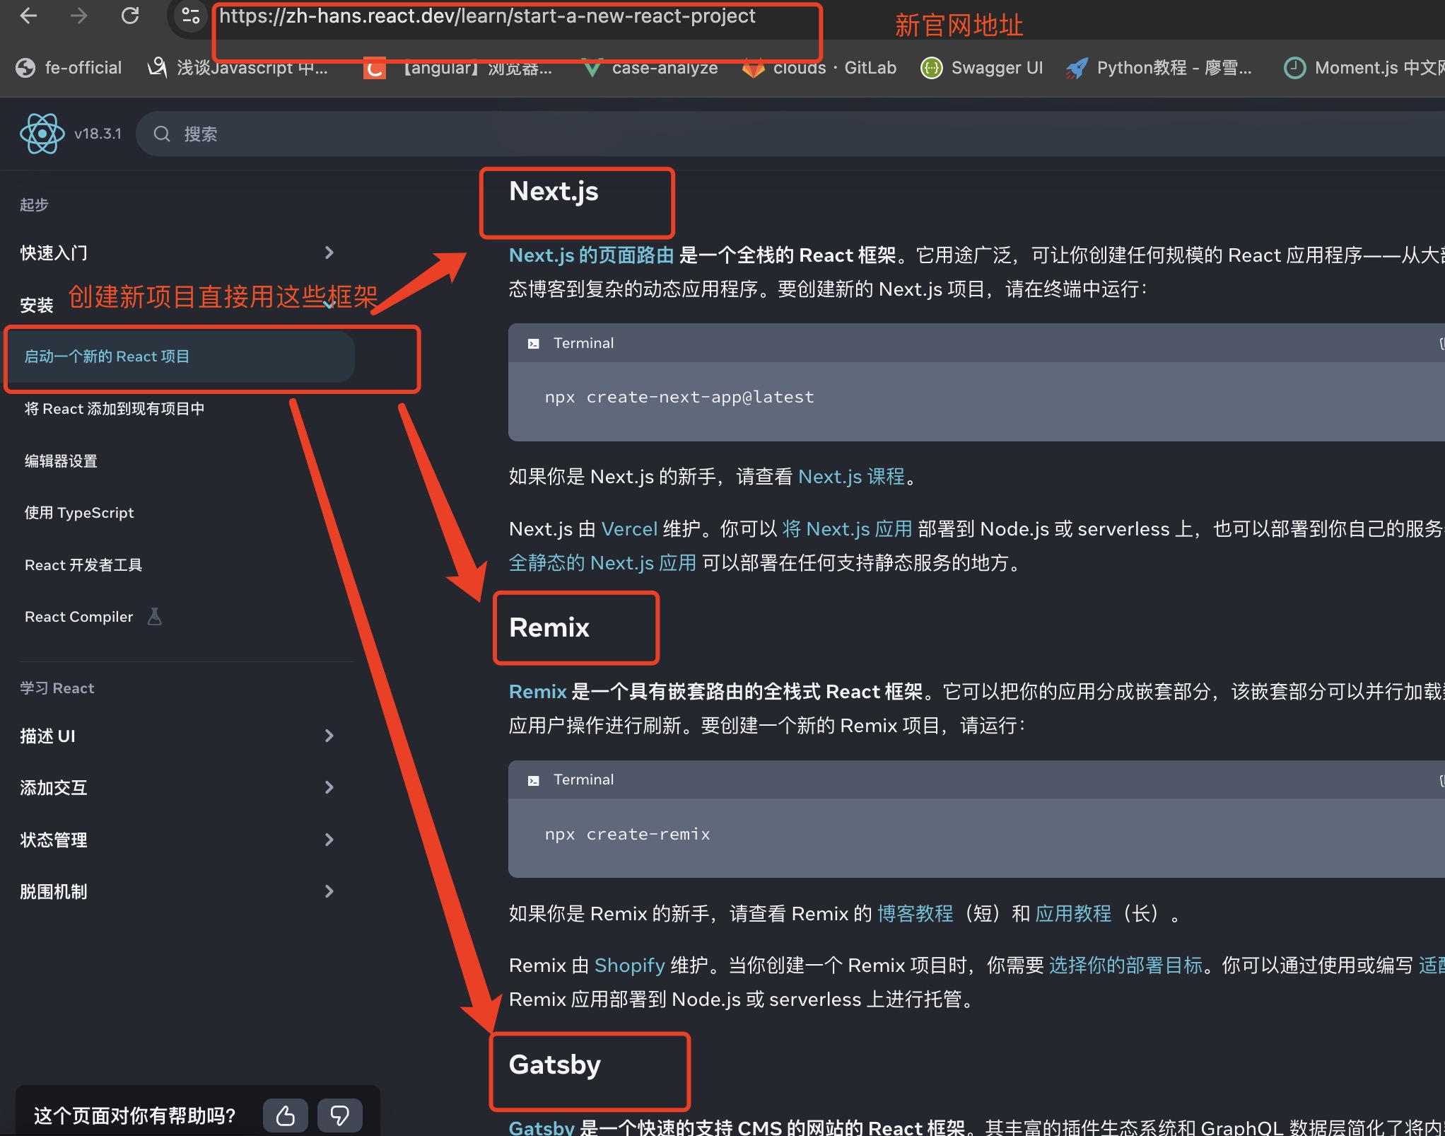Follow the Next.js 课程 link
The width and height of the screenshot is (1445, 1136).
tap(851, 477)
